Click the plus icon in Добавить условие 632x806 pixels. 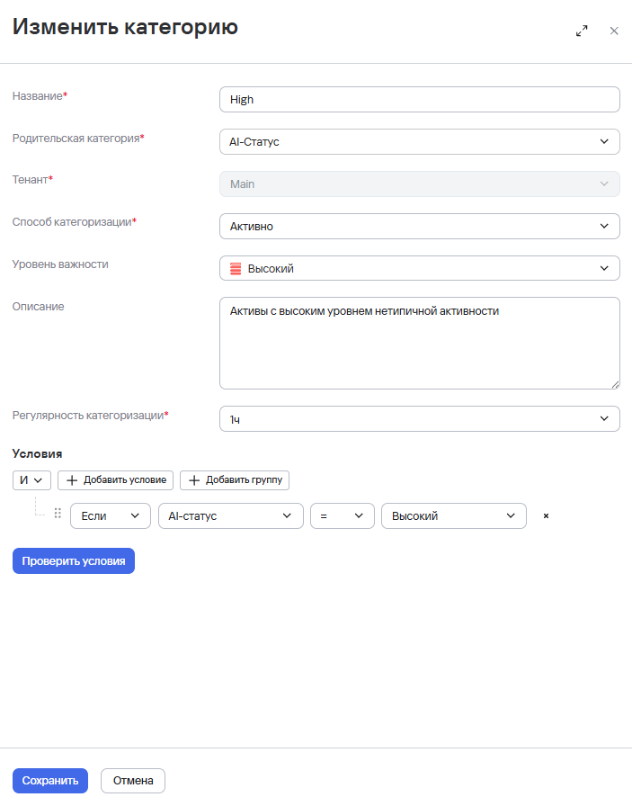point(72,480)
